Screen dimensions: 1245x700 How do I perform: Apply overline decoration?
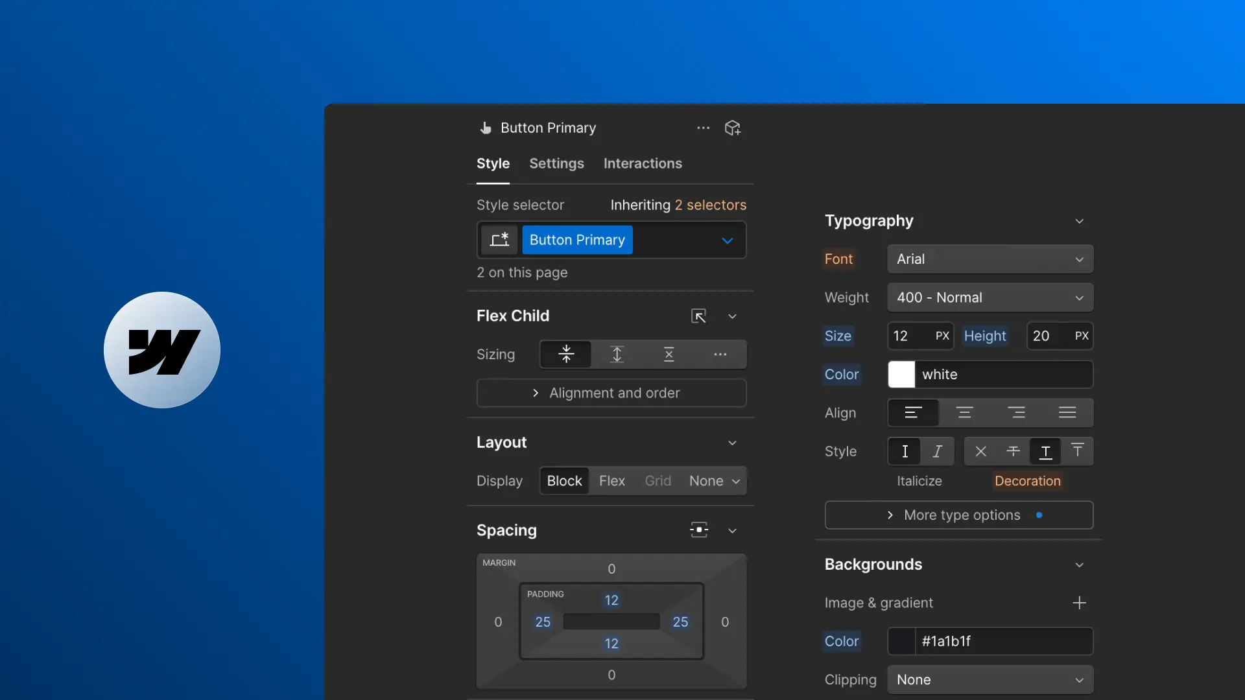tap(1077, 451)
